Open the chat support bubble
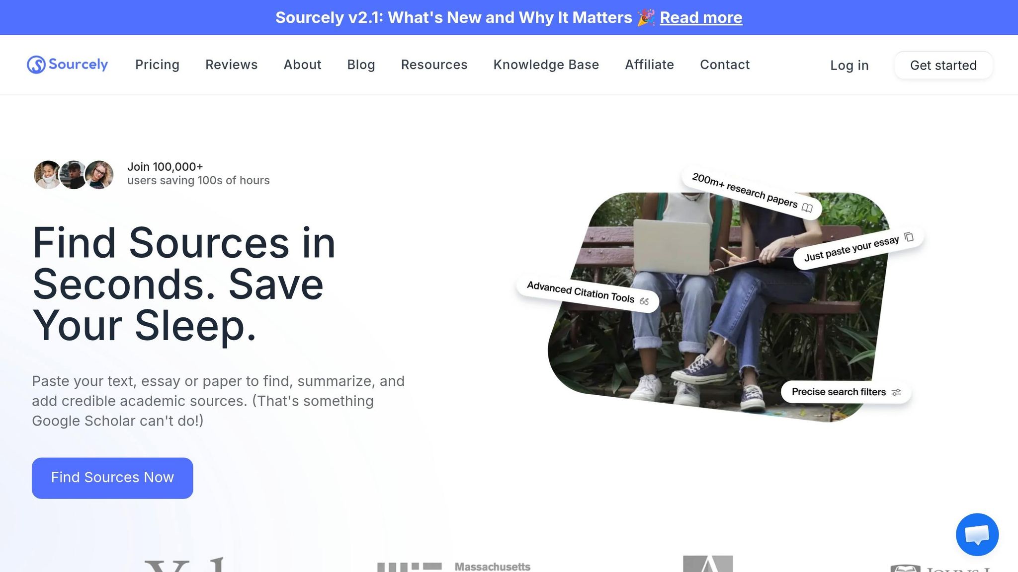1018x572 pixels. [977, 534]
